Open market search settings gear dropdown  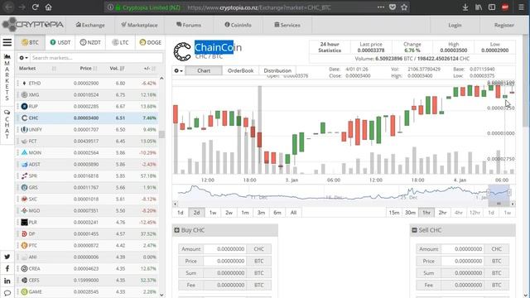point(24,58)
